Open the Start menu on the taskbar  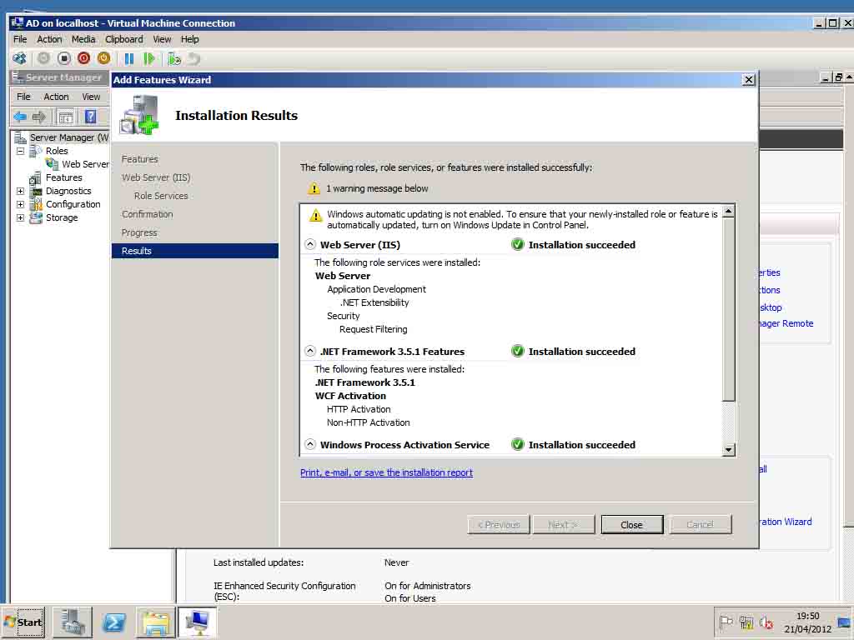pyautogui.click(x=23, y=622)
